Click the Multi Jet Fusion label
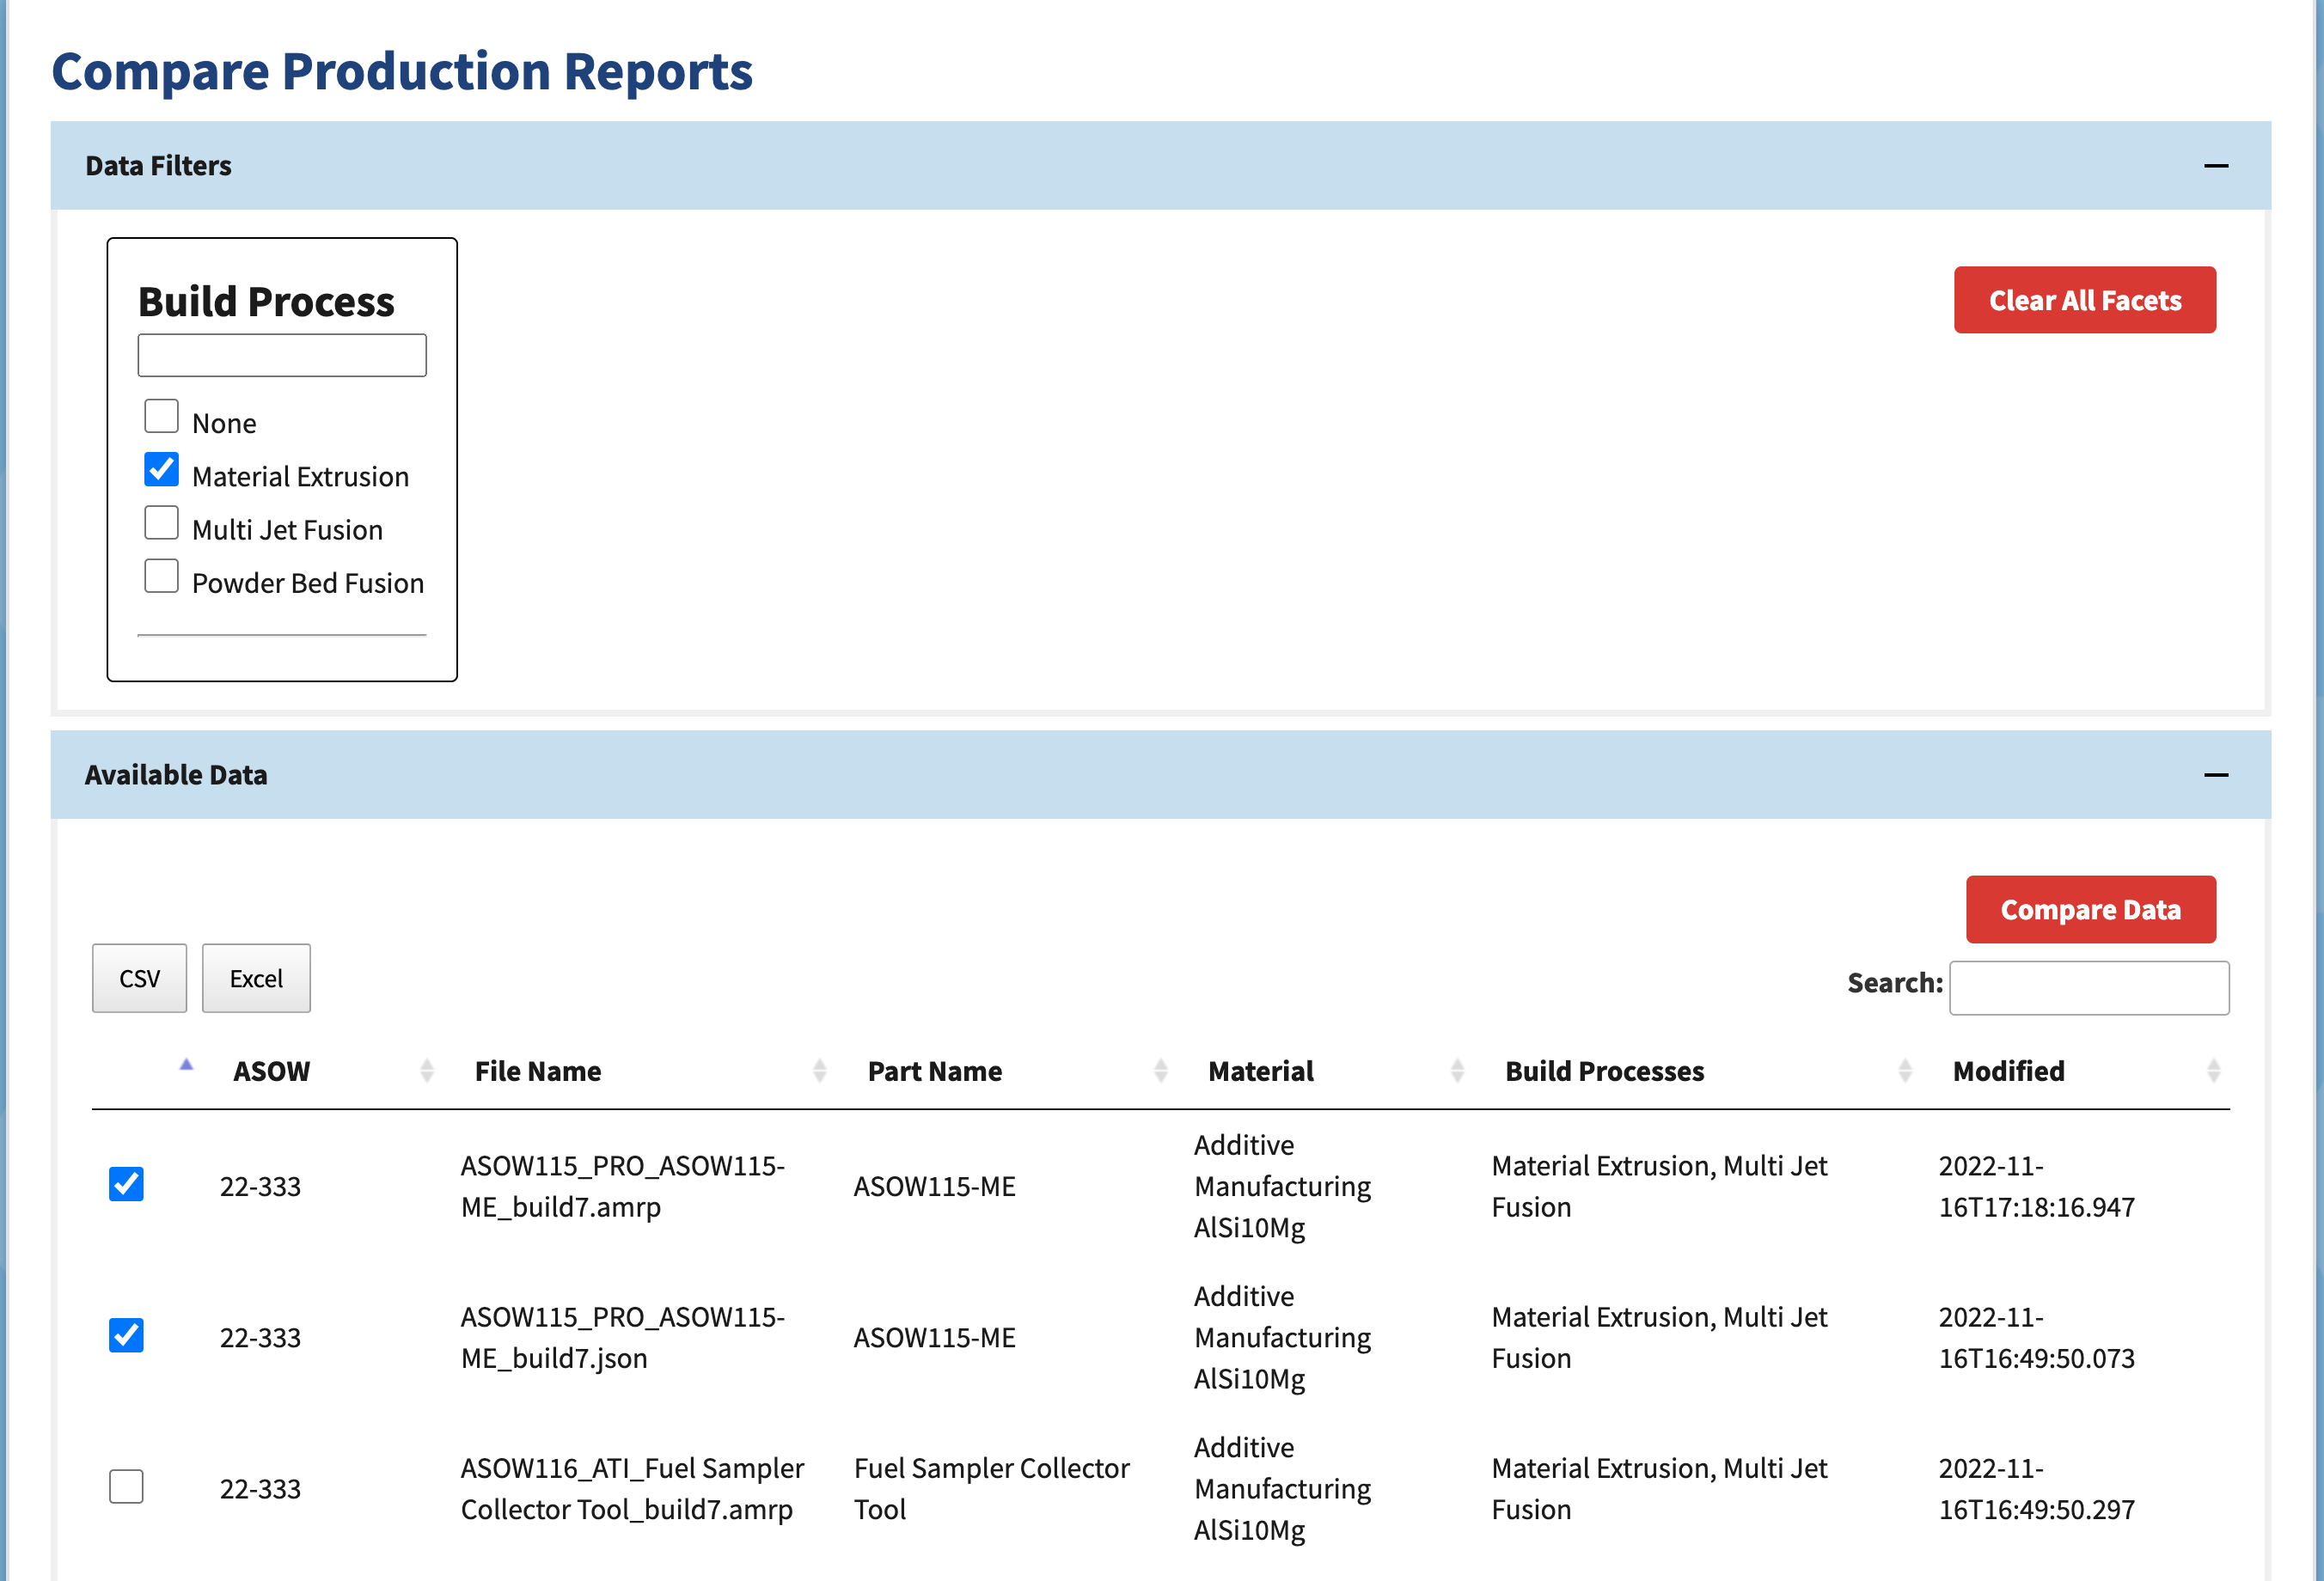 pyautogui.click(x=287, y=530)
